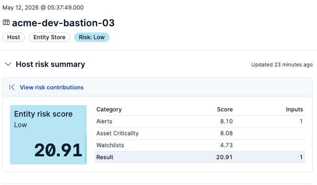
Task: Select the Alerts row label
Action: (104, 121)
